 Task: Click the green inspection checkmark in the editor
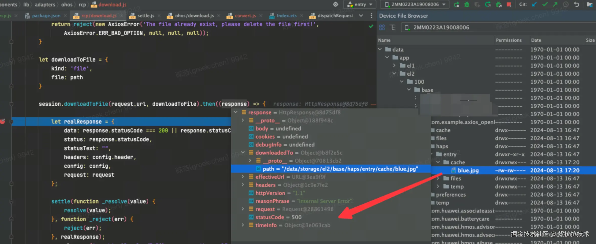pyautogui.click(x=371, y=26)
